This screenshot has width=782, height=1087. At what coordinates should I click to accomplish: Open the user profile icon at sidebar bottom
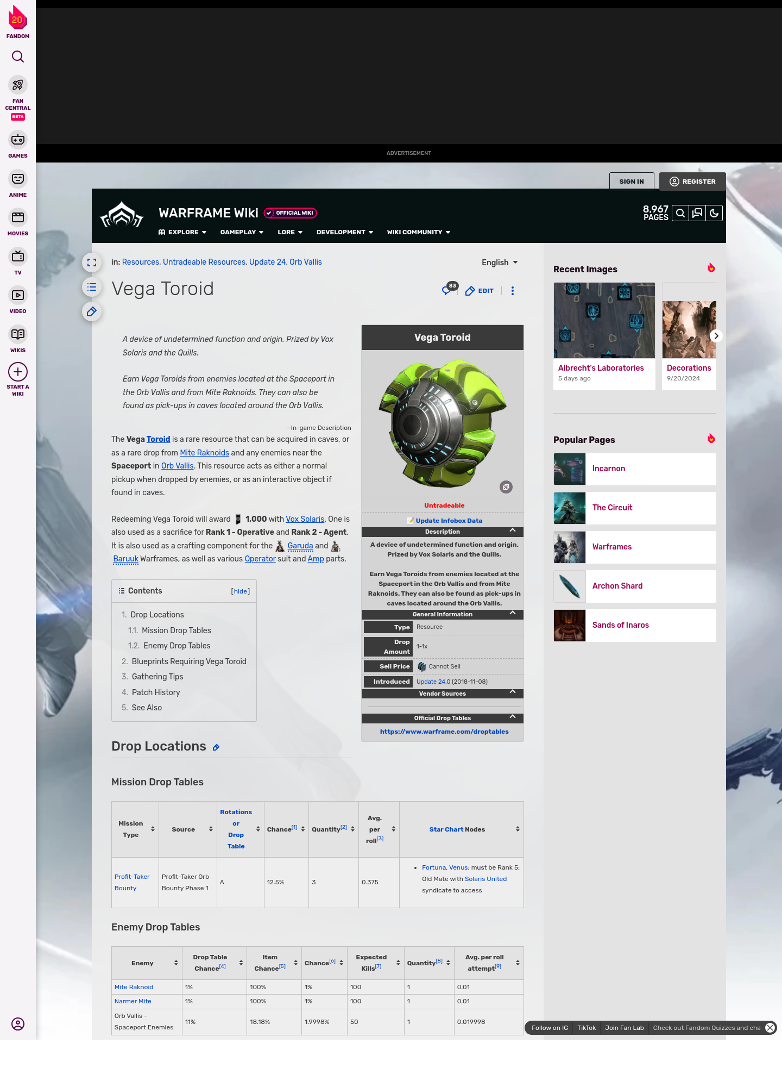click(x=18, y=1024)
